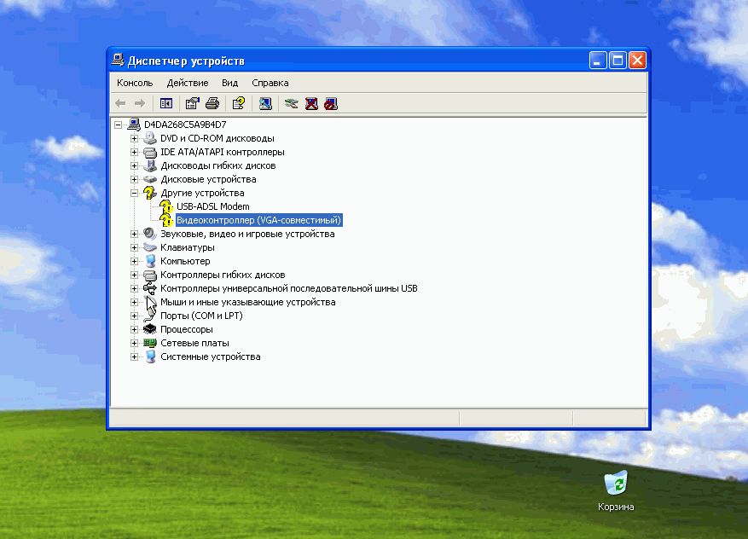Collapse Другие устройства node
Image resolution: width=748 pixels, height=539 pixels.
click(134, 194)
